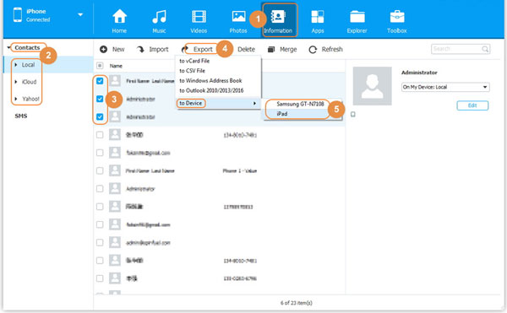Uncheck the First Name Last Name contact checkbox
The width and height of the screenshot is (507, 313).
100,81
